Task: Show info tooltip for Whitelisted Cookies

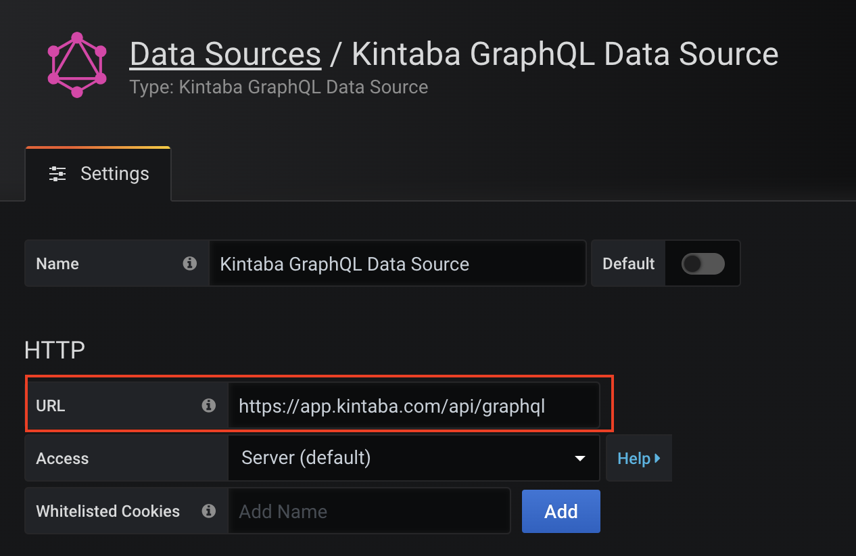Action: 209,511
